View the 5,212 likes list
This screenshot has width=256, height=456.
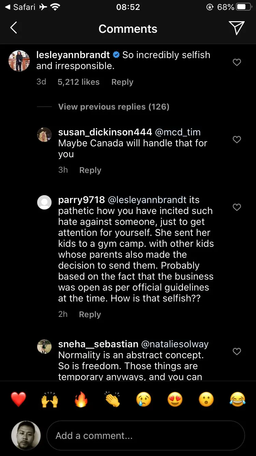pos(79,82)
